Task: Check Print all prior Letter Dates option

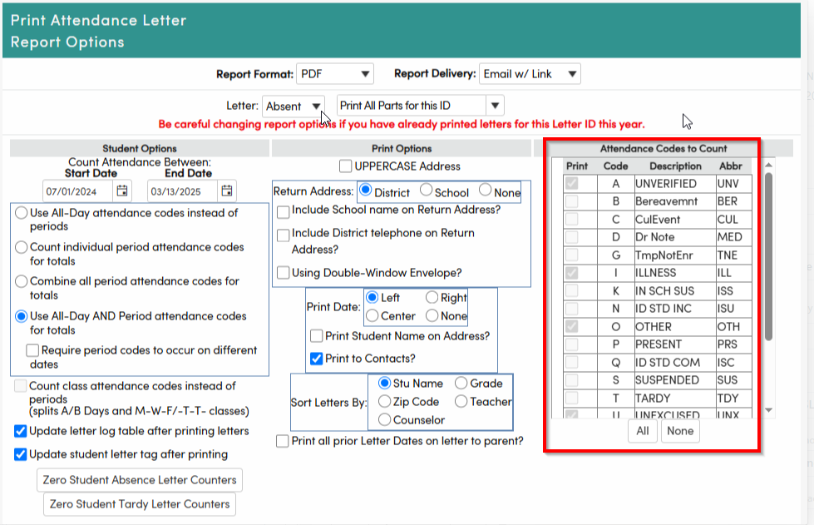Action: [283, 441]
